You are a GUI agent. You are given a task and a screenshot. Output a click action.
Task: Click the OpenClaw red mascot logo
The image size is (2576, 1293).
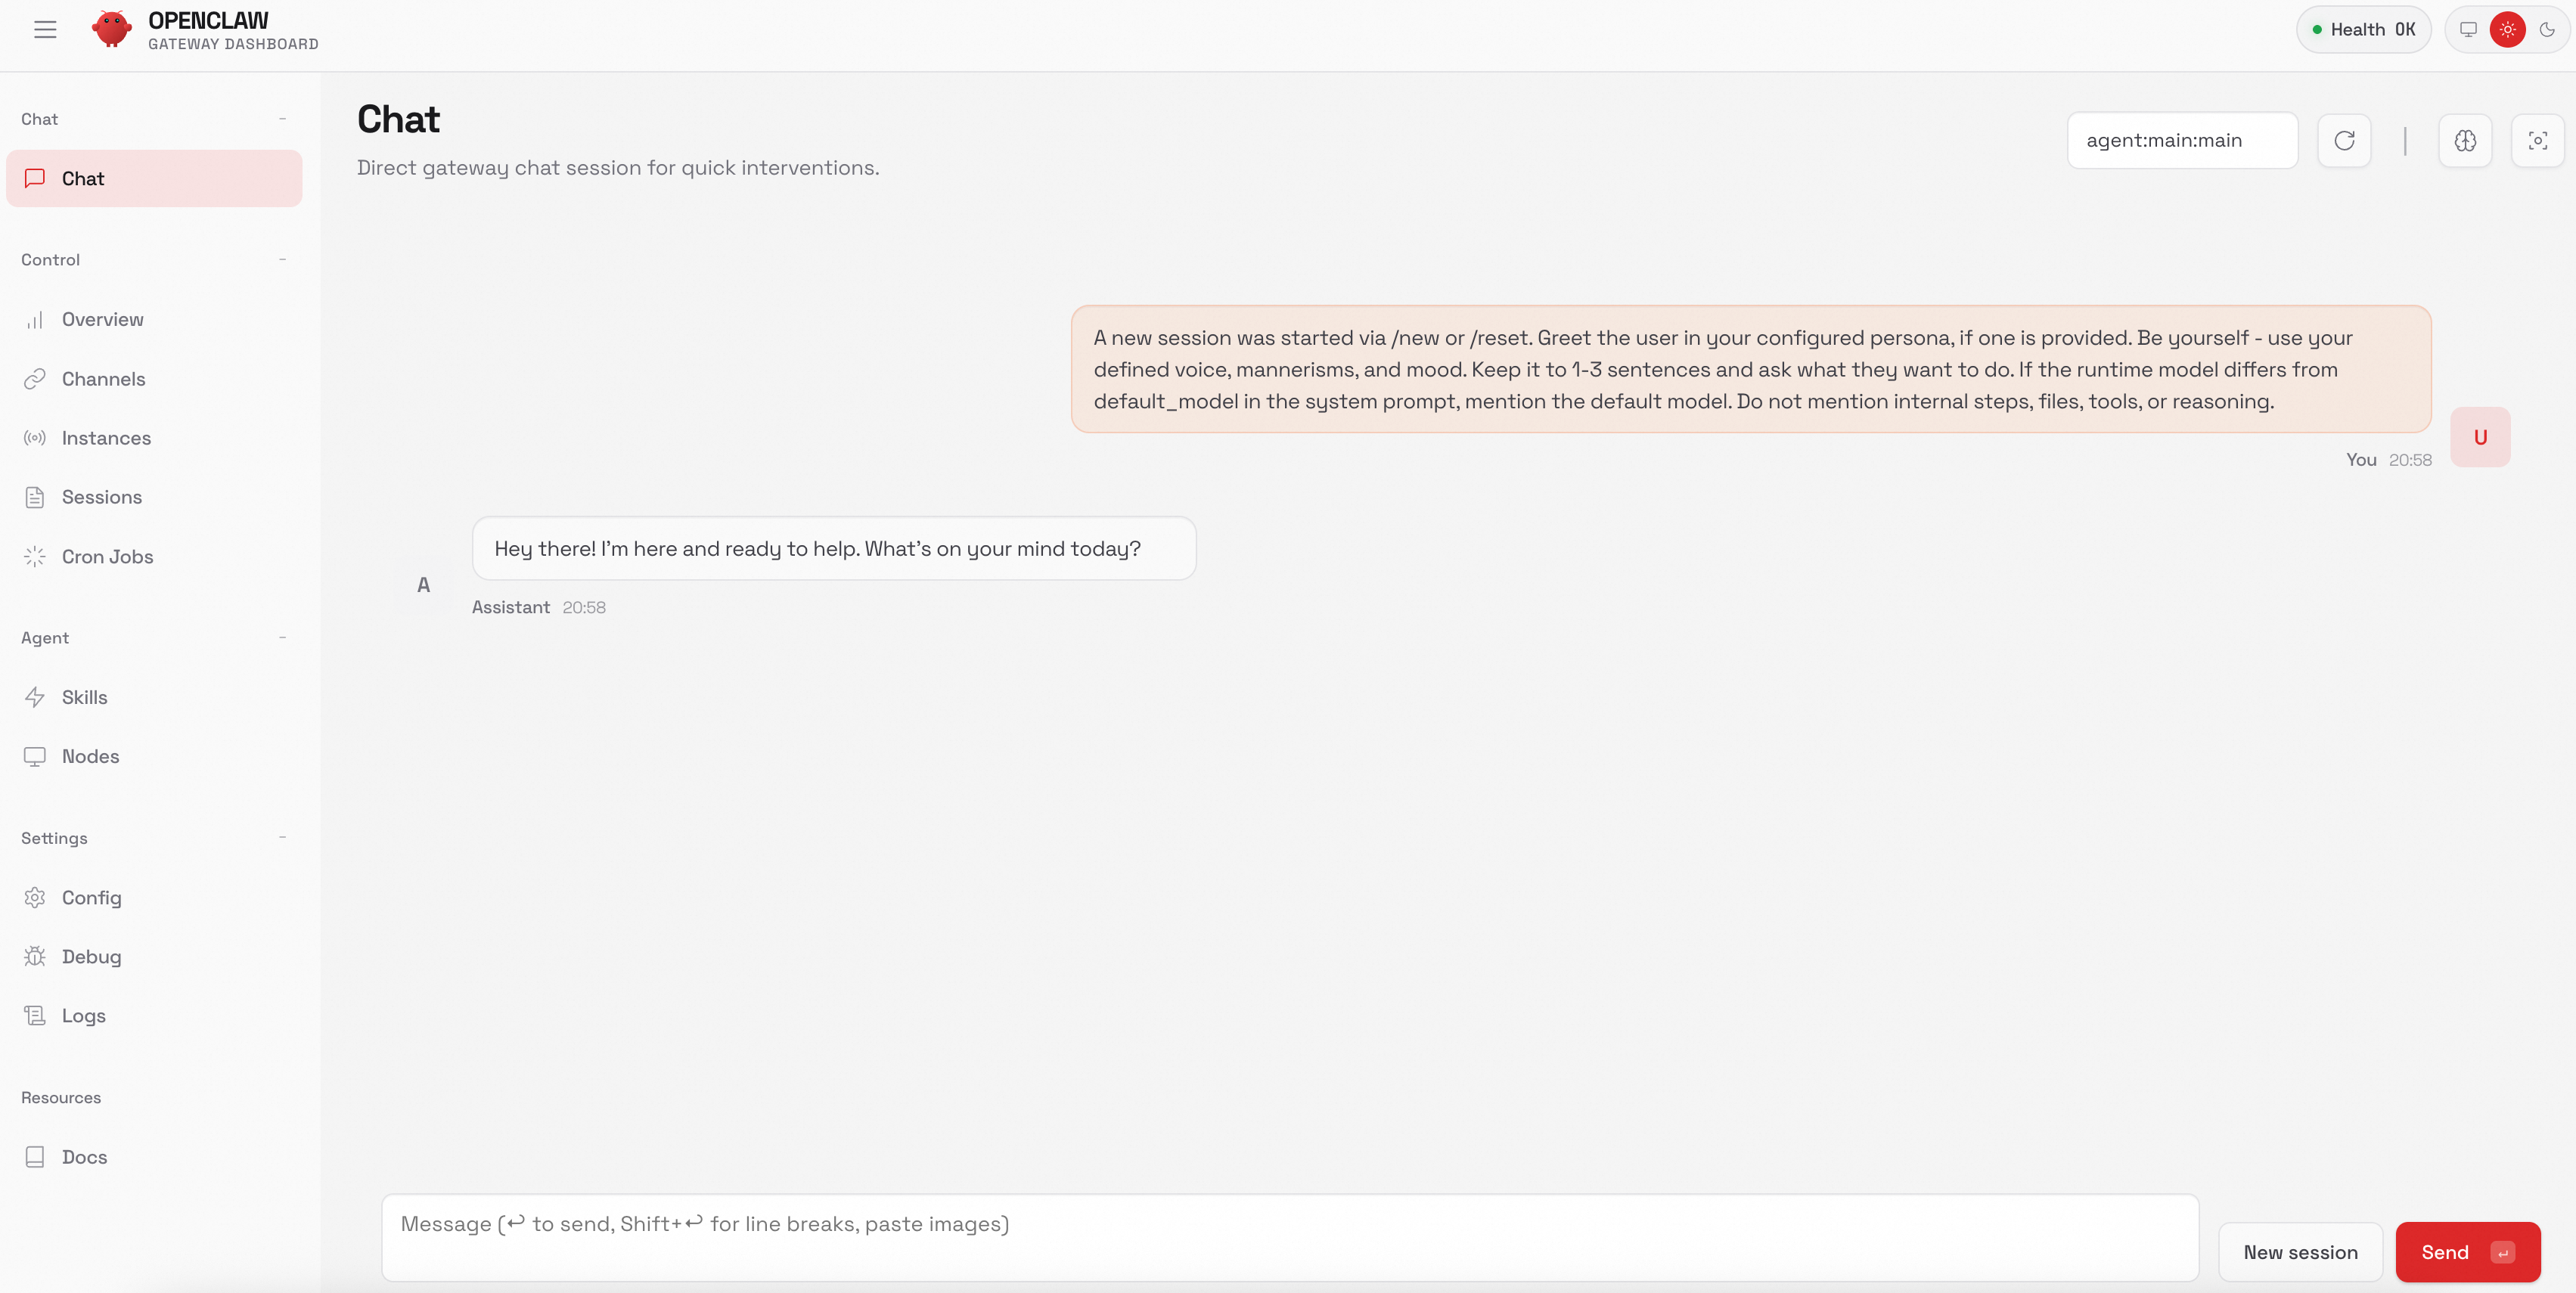point(111,29)
